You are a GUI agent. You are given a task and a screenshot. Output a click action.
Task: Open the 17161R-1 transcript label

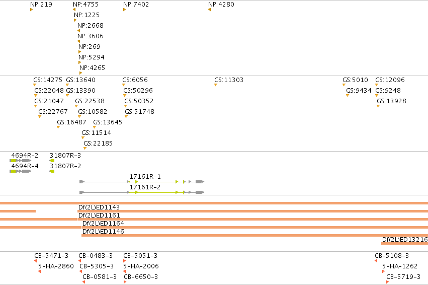145,177
